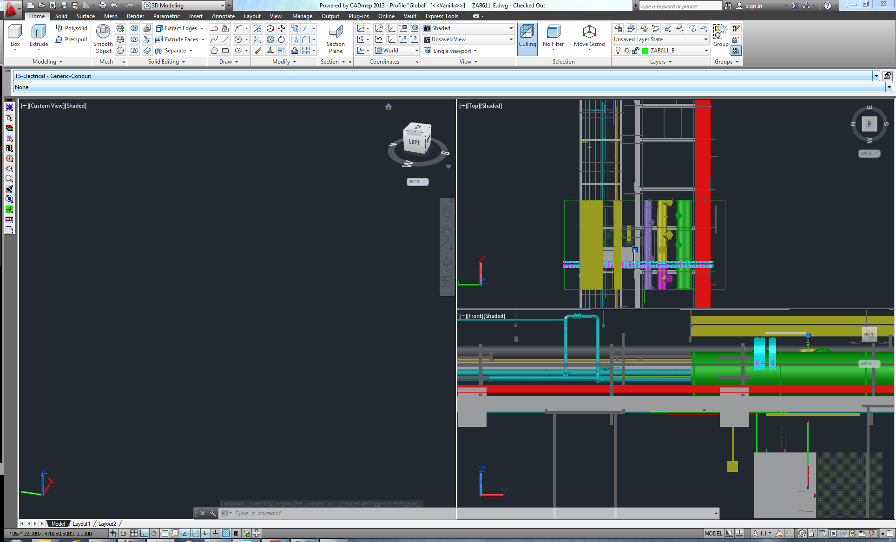Viewport: 896px width, 542px height.
Task: Open the ZAB611_E layer dropdown
Action: (x=661, y=51)
